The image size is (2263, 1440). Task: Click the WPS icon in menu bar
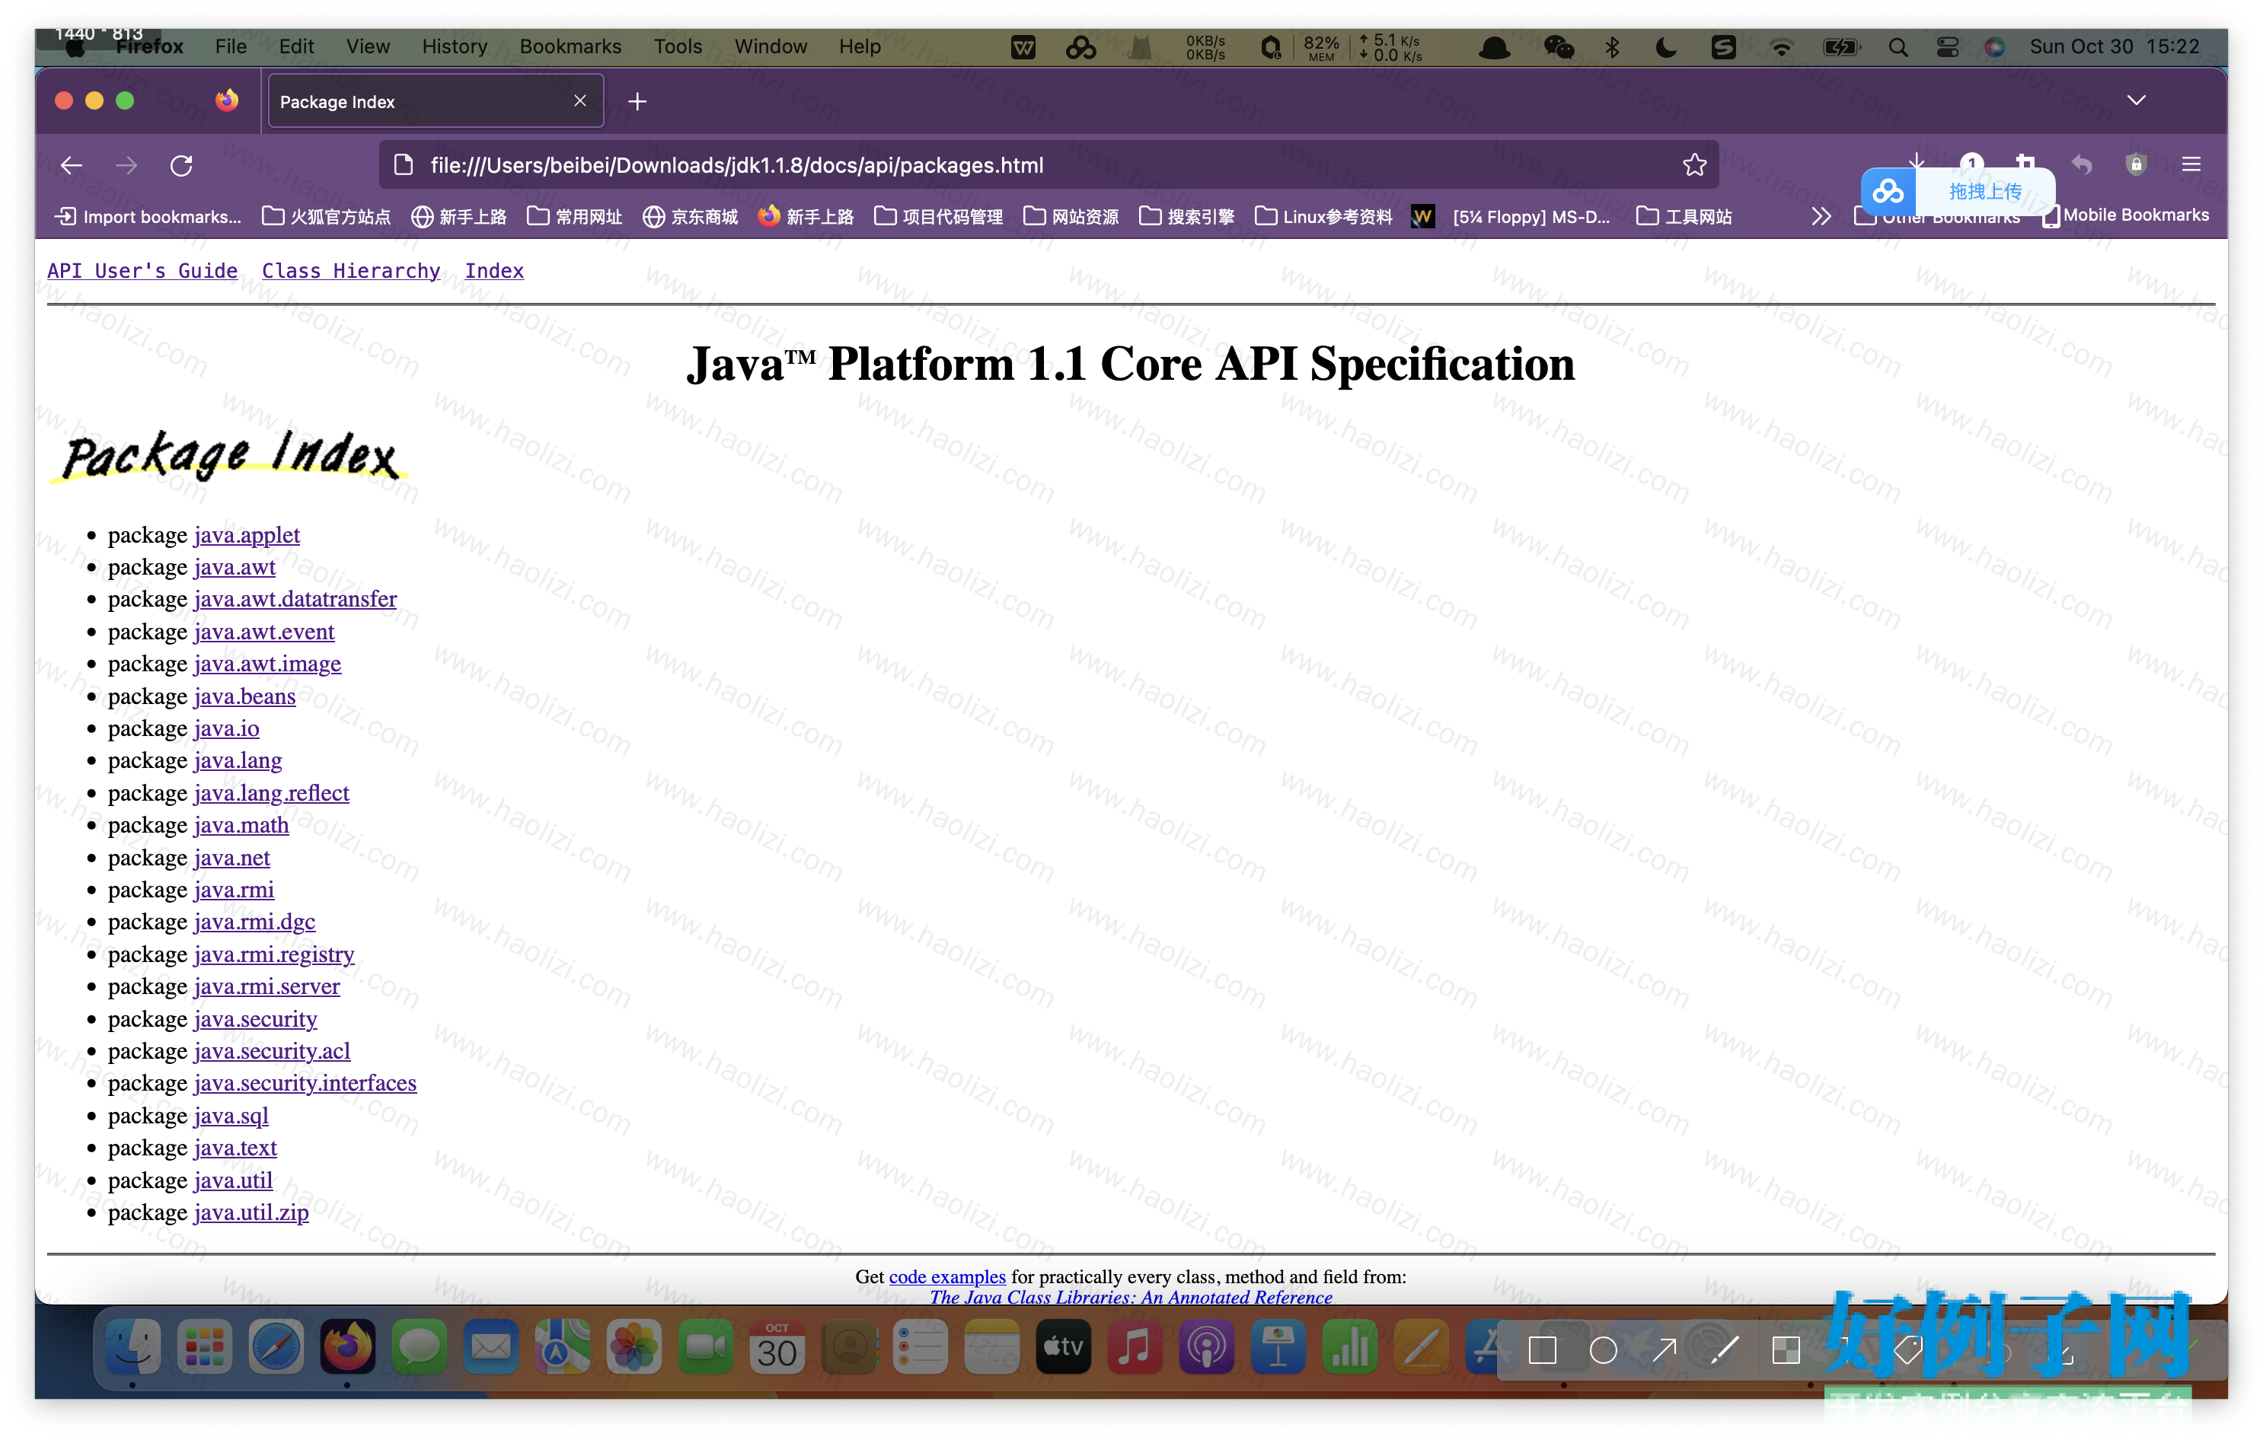pyautogui.click(x=1023, y=47)
